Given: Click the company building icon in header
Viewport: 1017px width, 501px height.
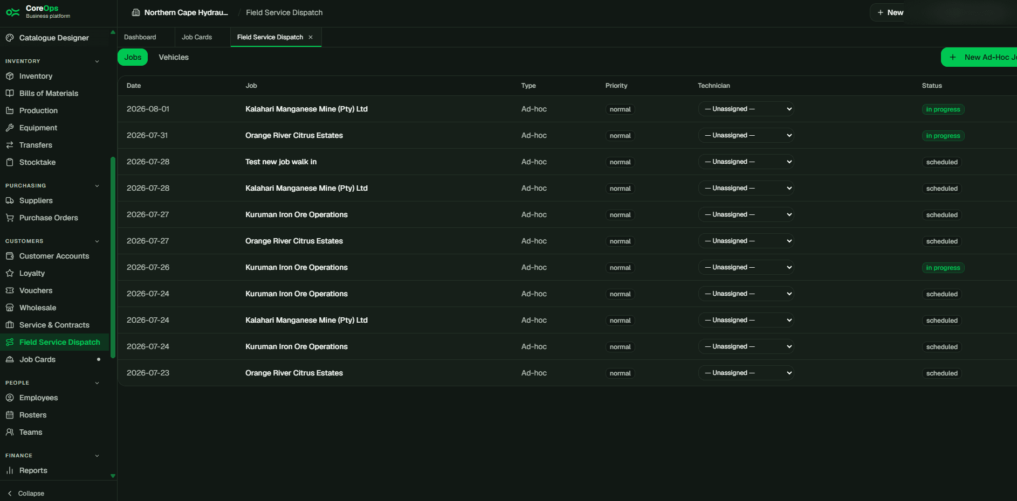Looking at the screenshot, I should coord(136,12).
